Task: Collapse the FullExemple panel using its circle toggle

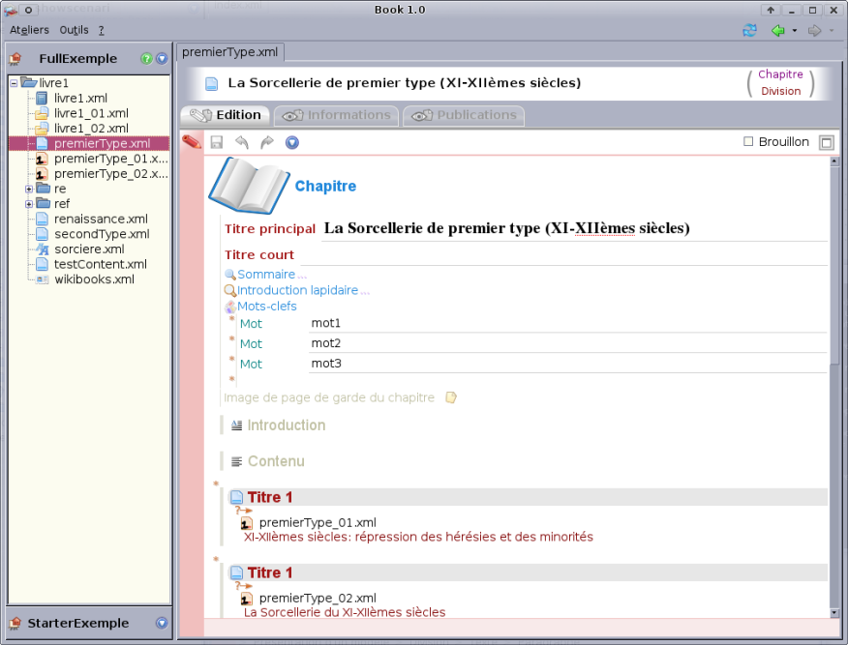Action: point(161,58)
